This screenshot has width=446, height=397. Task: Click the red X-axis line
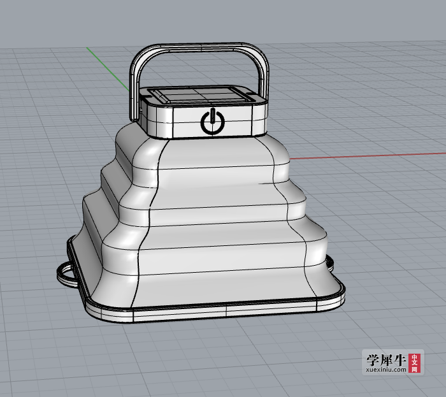point(368,156)
